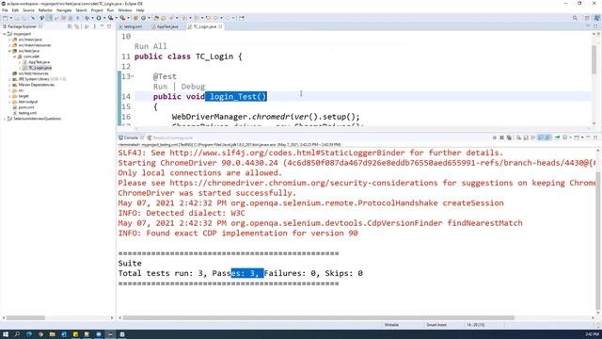Click the New toolbar icon
Viewport: 602px width, 339px height.
(x=6, y=18)
